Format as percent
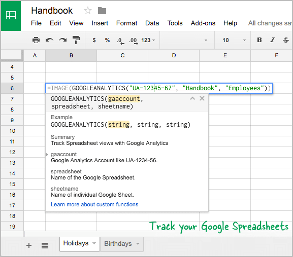This screenshot has width=293, height=257. pyautogui.click(x=107, y=40)
